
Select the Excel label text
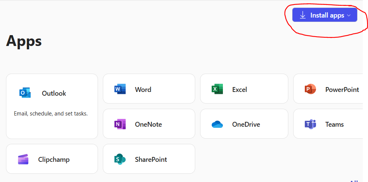(x=239, y=89)
